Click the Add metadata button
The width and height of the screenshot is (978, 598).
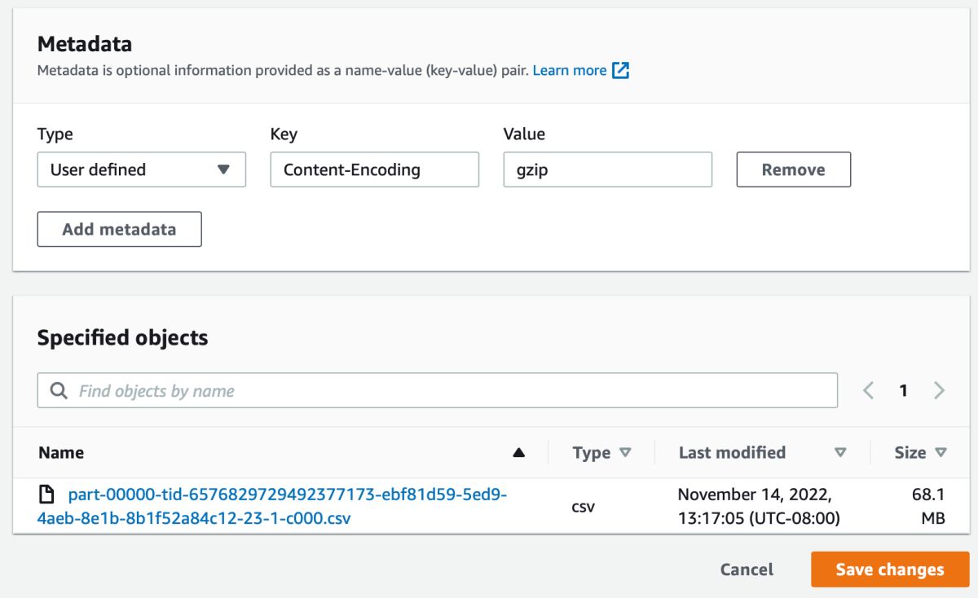119,229
